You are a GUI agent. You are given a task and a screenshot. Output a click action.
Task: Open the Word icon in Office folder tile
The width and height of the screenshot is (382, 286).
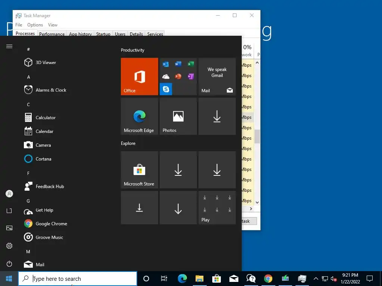(178, 64)
